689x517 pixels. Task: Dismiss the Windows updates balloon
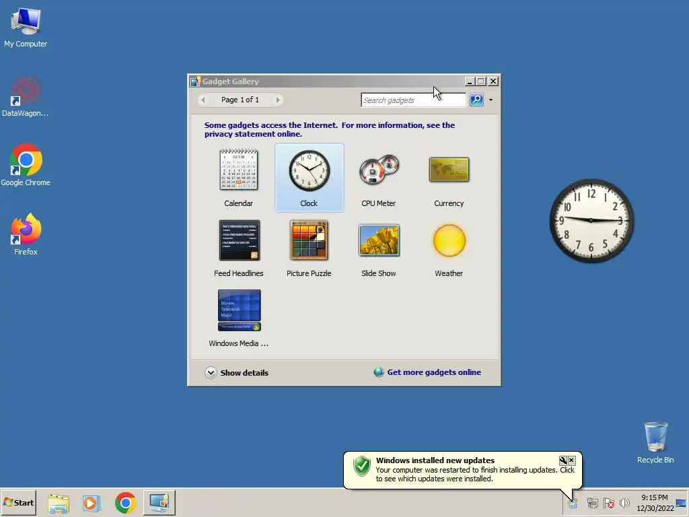(571, 460)
